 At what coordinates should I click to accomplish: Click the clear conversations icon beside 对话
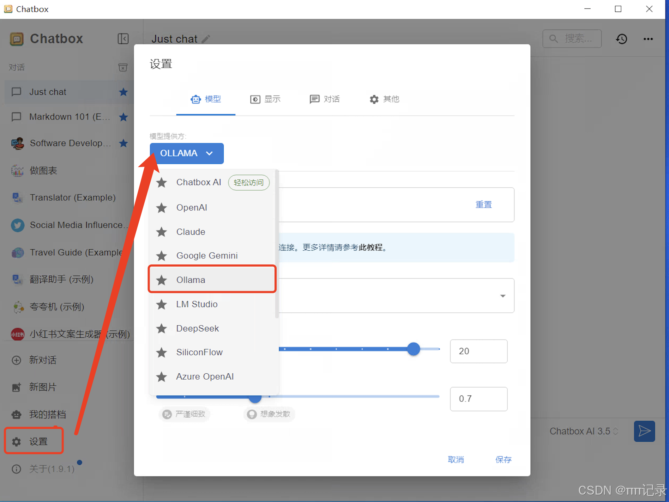click(123, 67)
